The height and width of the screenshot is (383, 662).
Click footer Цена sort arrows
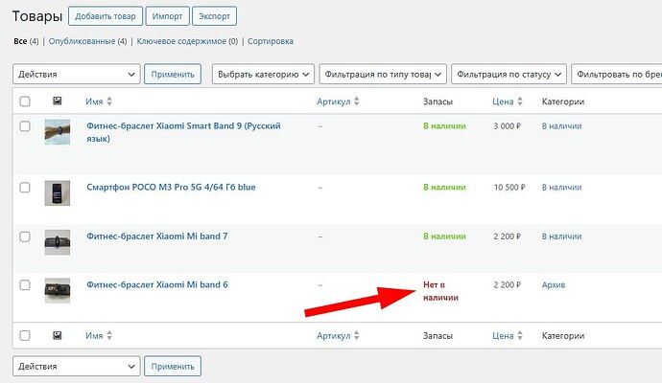[520, 335]
